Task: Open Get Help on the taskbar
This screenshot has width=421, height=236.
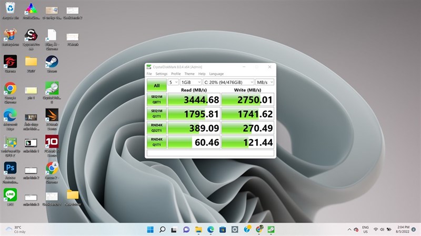Action: [x=247, y=229]
